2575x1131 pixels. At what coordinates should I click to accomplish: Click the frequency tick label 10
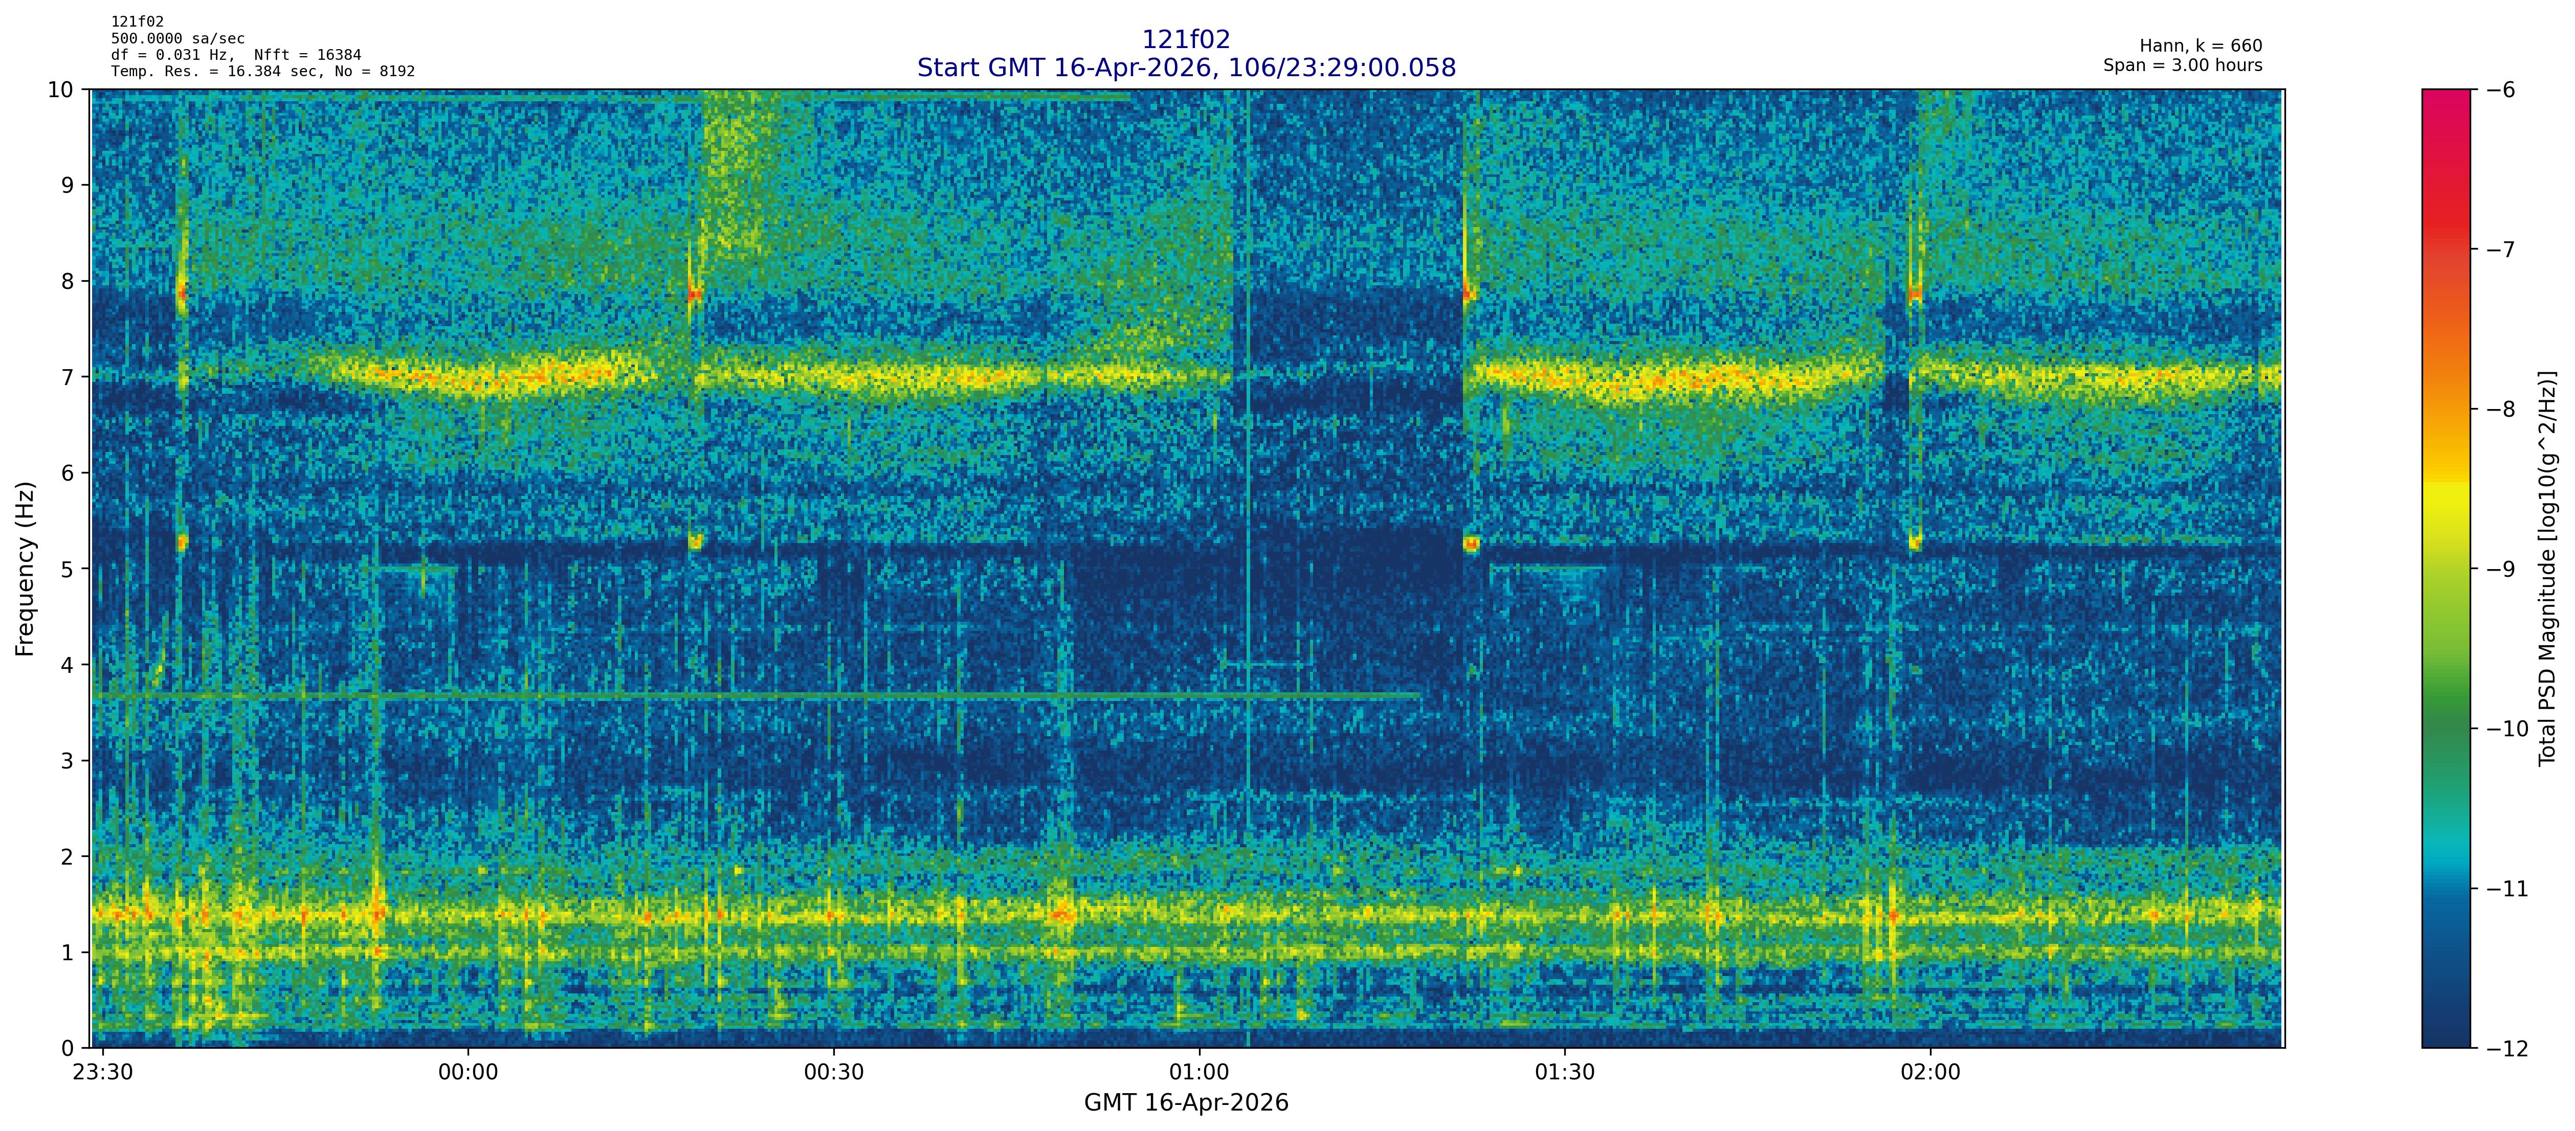click(61, 90)
